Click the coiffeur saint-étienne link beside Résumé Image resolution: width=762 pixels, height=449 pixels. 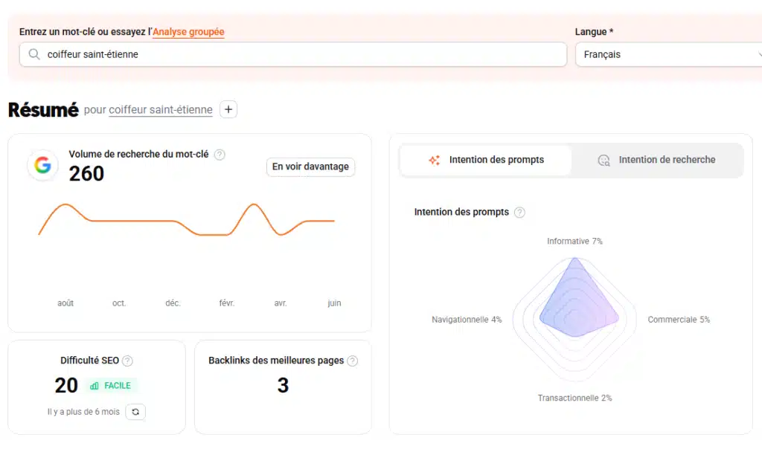pyautogui.click(x=161, y=110)
